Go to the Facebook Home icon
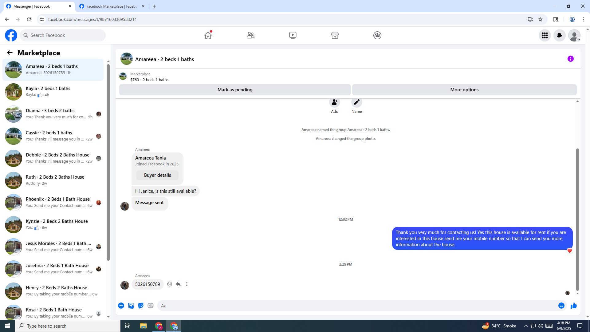This screenshot has height=332, width=590. (208, 35)
